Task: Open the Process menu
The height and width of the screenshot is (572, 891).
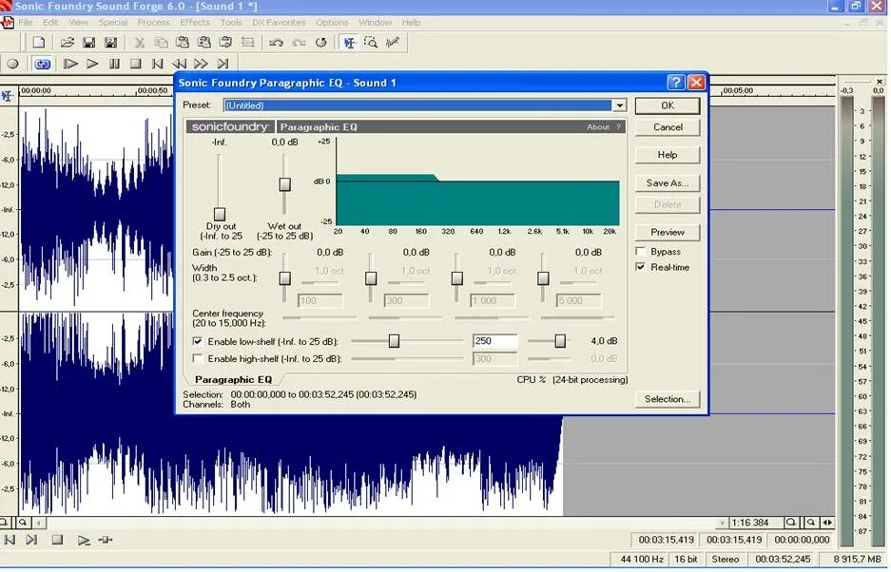Action: click(x=153, y=23)
